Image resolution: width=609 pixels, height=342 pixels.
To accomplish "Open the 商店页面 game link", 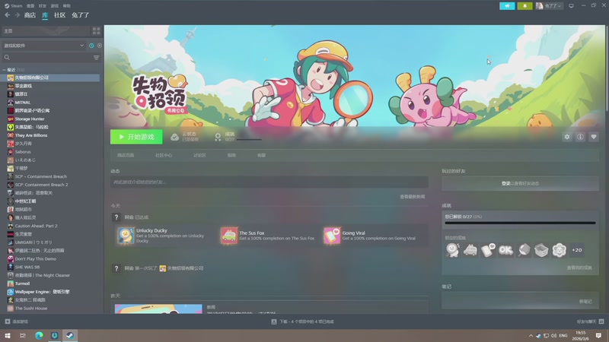I will pyautogui.click(x=126, y=155).
